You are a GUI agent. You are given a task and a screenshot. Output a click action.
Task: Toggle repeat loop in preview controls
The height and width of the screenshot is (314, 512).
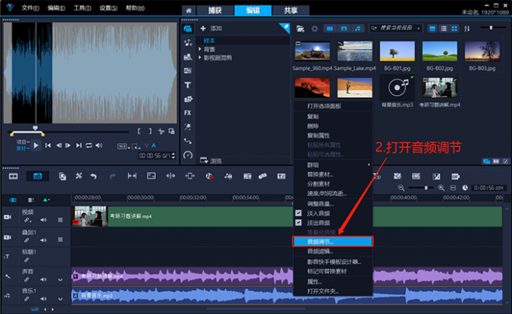tap(88, 145)
